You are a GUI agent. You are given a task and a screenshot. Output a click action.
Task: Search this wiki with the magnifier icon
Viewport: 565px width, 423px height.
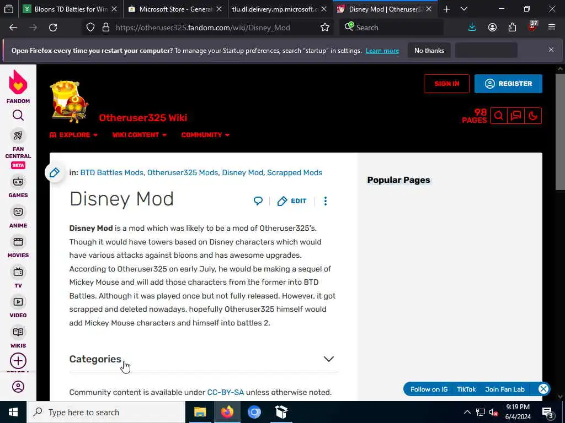tap(499, 116)
